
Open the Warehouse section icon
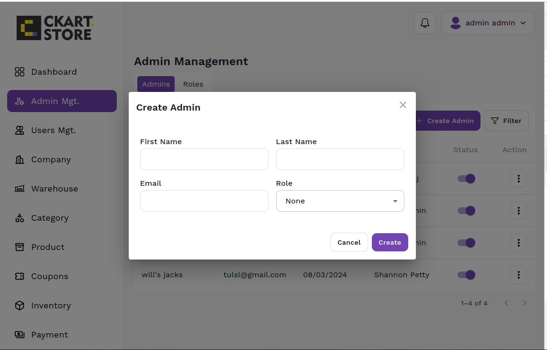click(20, 189)
